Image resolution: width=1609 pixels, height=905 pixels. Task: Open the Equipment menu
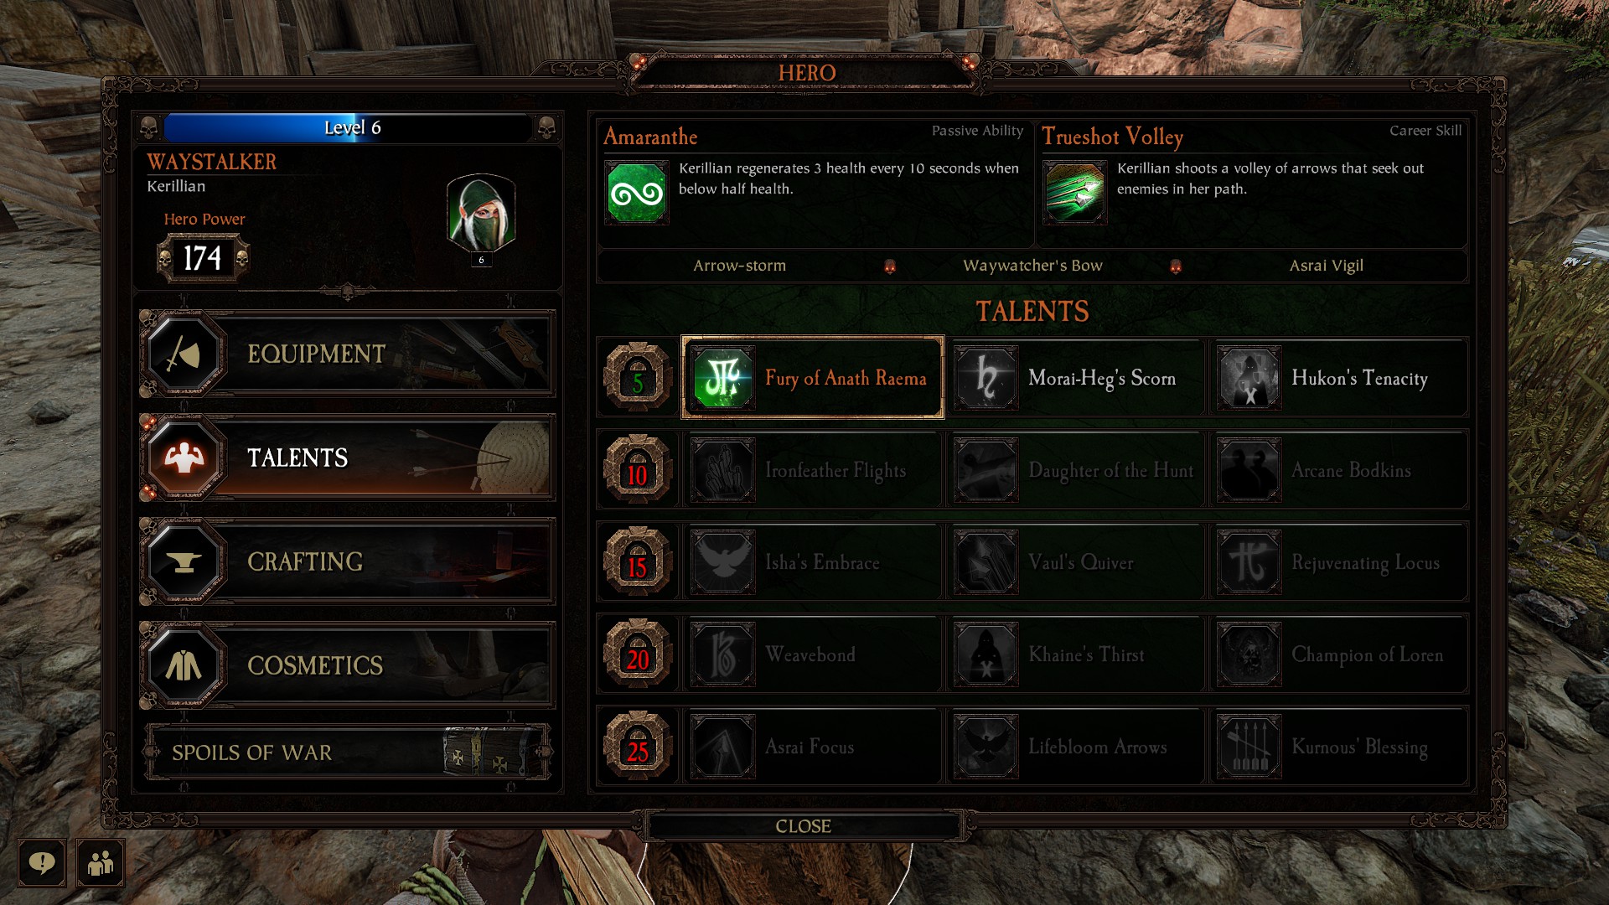pyautogui.click(x=347, y=354)
